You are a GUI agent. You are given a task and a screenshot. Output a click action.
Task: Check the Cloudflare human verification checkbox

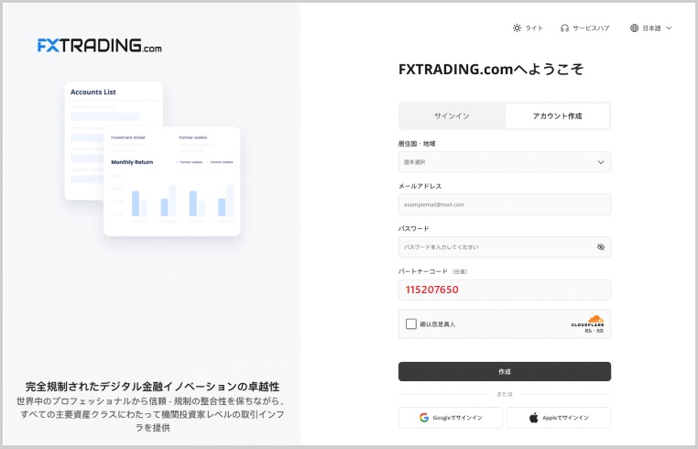click(411, 323)
